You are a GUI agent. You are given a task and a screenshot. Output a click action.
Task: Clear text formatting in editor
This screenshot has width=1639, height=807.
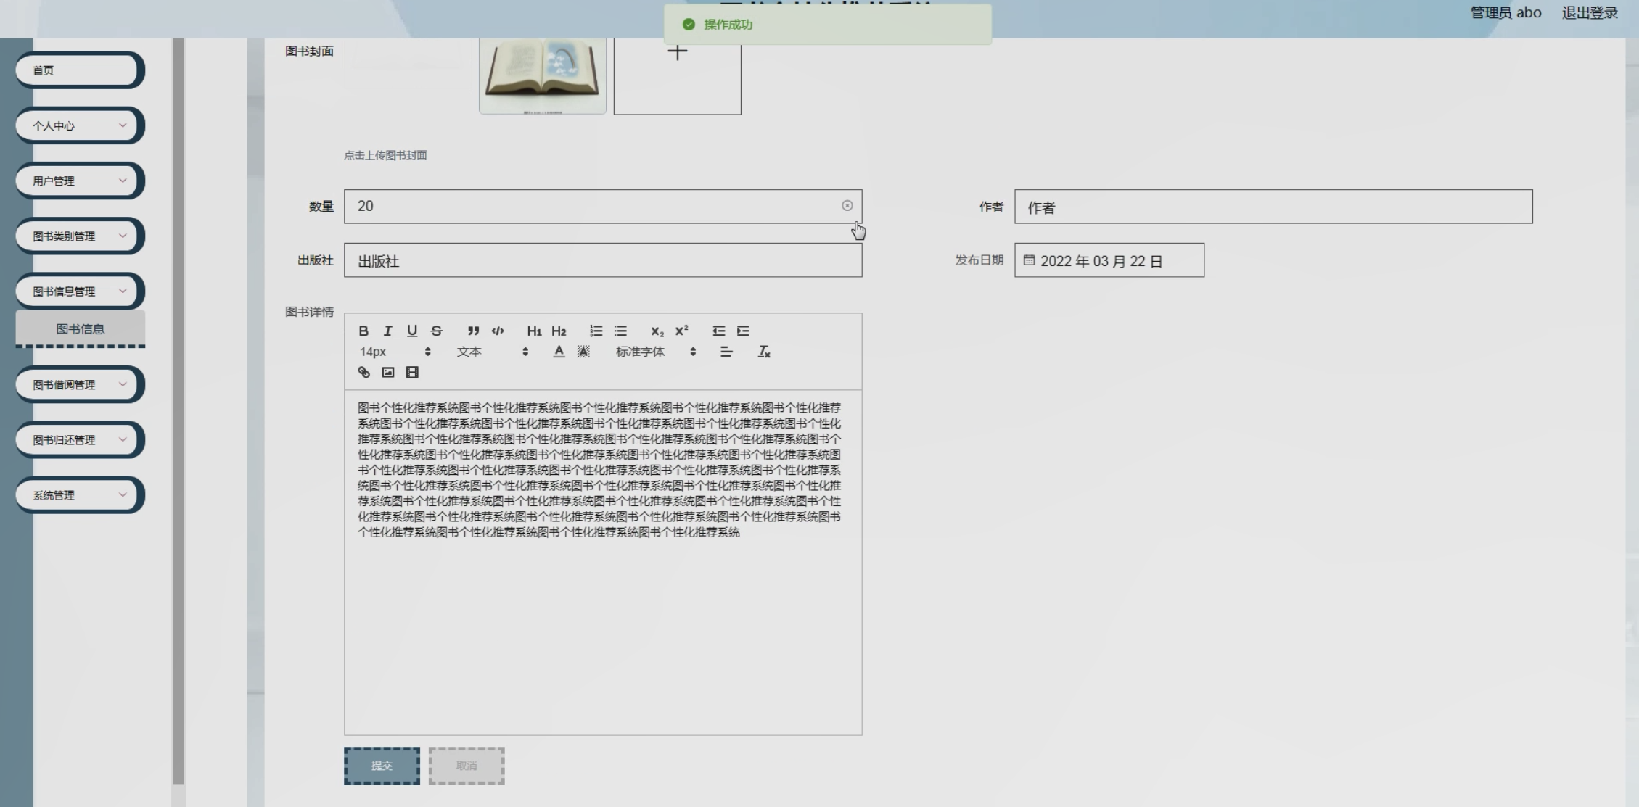coord(764,352)
